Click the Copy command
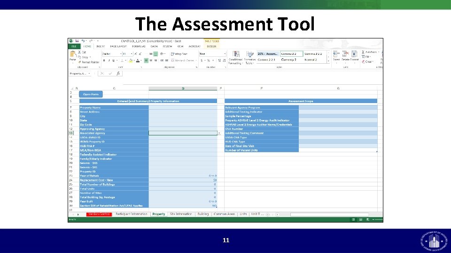The image size is (451, 253). click(84, 57)
